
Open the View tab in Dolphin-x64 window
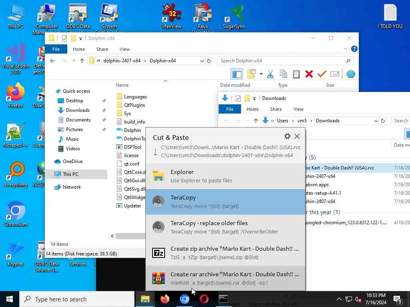(125, 49)
